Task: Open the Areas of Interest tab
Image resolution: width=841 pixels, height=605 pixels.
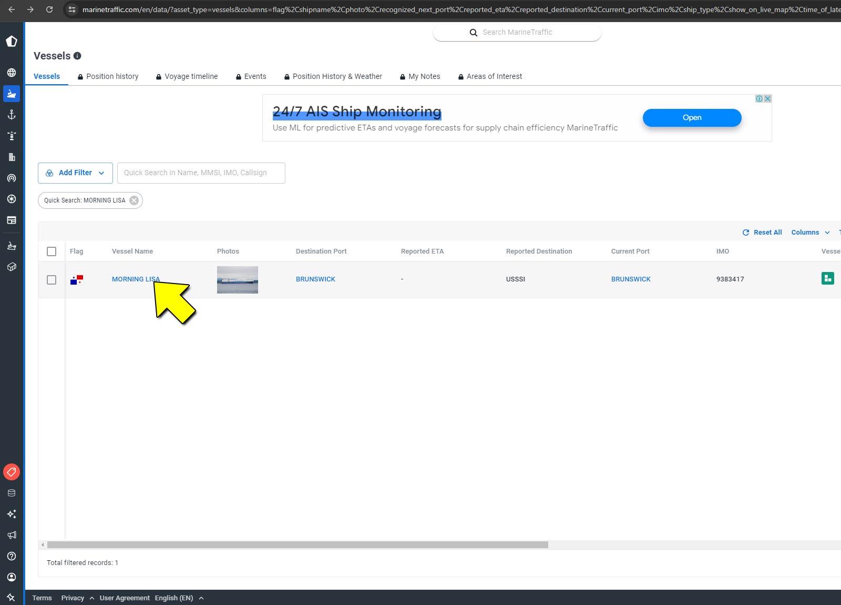Action: (x=490, y=76)
